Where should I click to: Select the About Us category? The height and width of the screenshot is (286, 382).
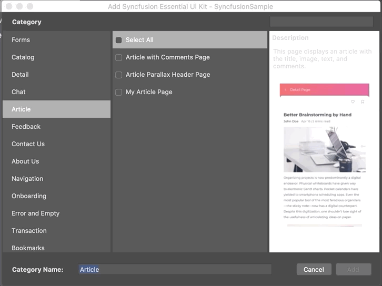25,161
